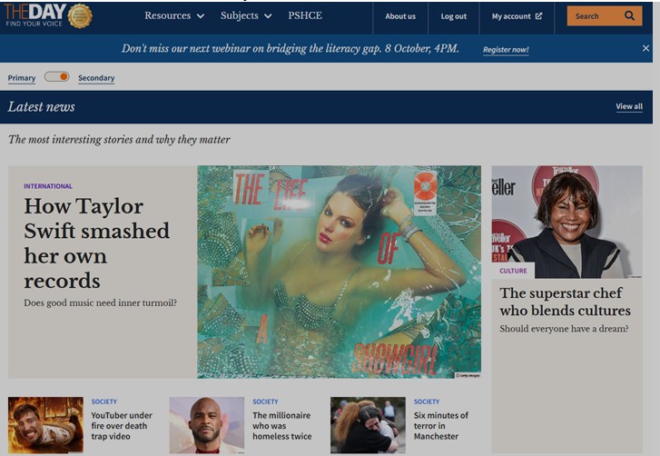The width and height of the screenshot is (660, 456).
Task: Click the gold award badge icon
Action: pyautogui.click(x=80, y=16)
